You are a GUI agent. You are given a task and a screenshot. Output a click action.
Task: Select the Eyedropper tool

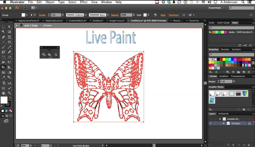pyautogui.click(x=3, y=78)
